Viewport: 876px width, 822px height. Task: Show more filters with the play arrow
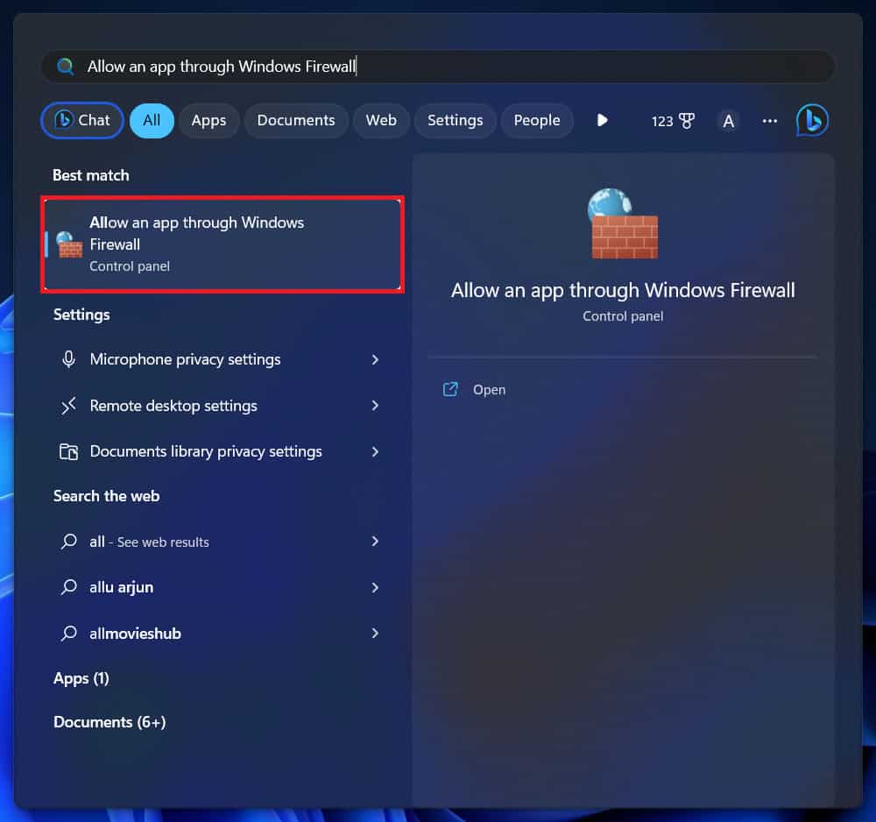click(603, 120)
